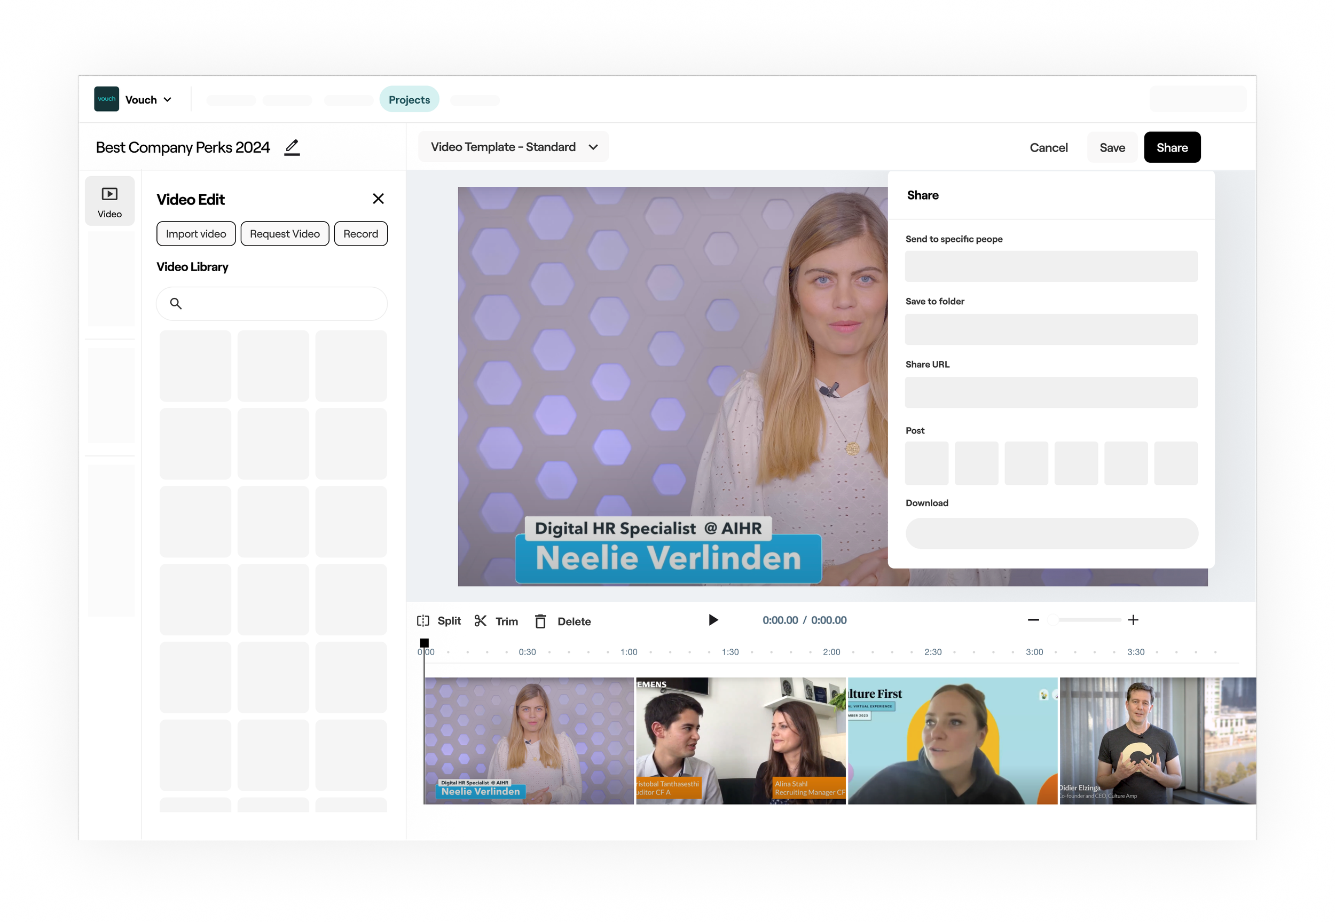Viewport: 1335px width, 922px height.
Task: Click the Trim scissors icon
Action: 480,621
